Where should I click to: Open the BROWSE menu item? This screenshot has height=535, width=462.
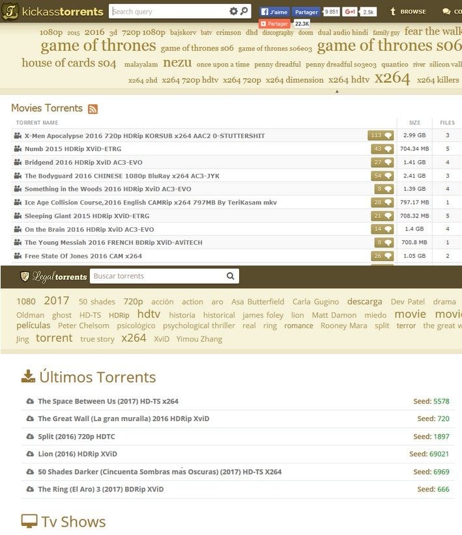pyautogui.click(x=409, y=12)
